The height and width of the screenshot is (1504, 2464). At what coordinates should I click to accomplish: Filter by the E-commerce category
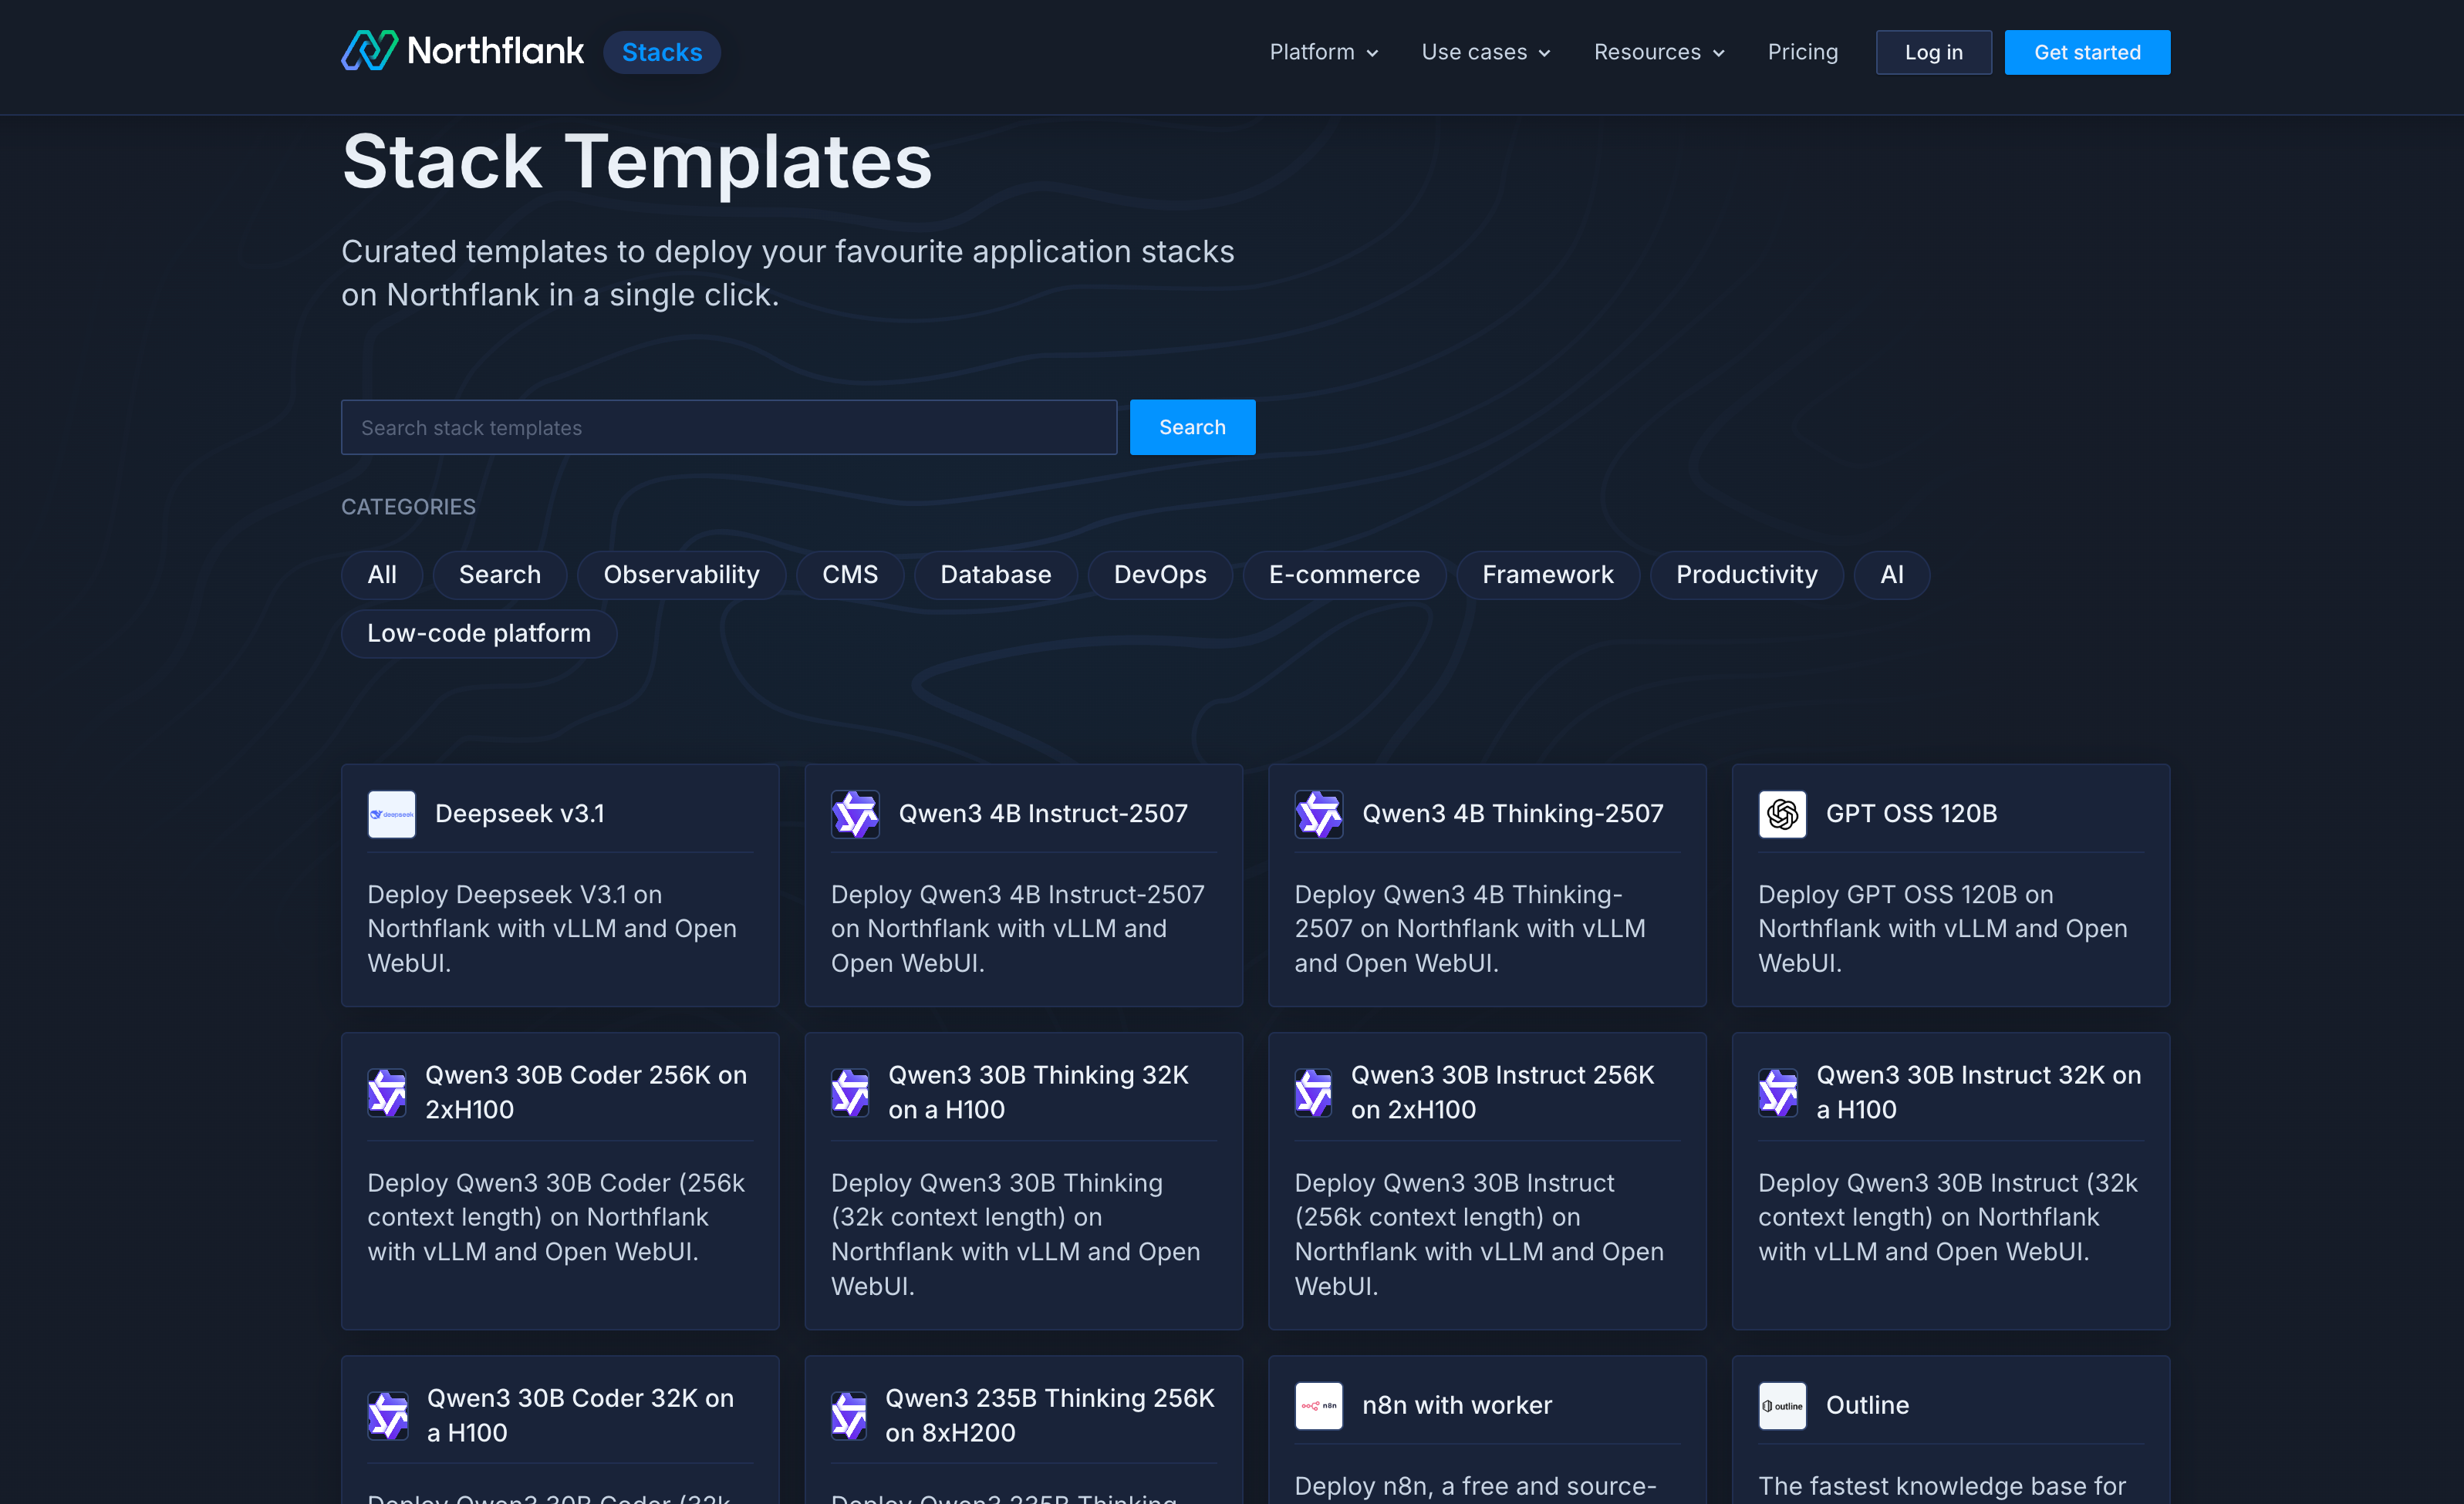1344,575
